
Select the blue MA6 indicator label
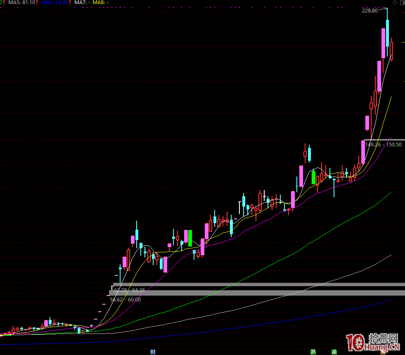56,2
